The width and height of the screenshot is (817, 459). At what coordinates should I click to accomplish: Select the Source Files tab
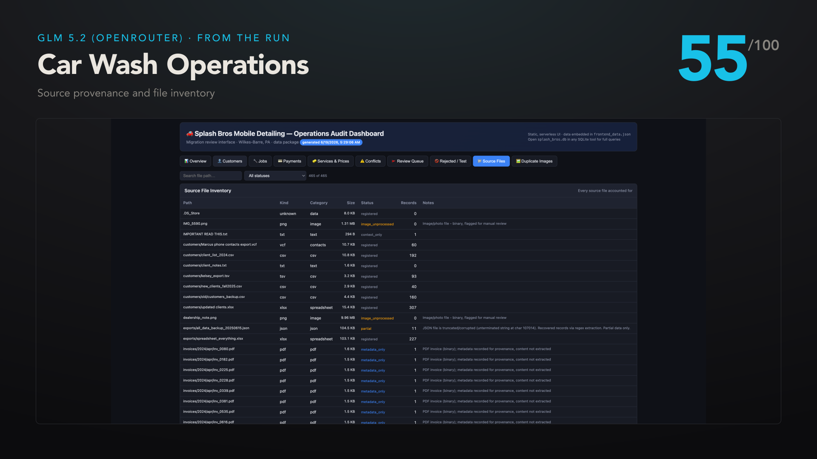pos(491,161)
